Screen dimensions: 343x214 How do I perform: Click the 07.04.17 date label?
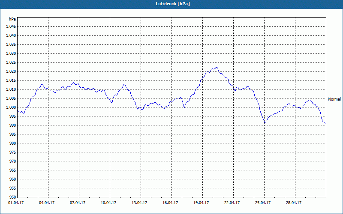pos(78,203)
